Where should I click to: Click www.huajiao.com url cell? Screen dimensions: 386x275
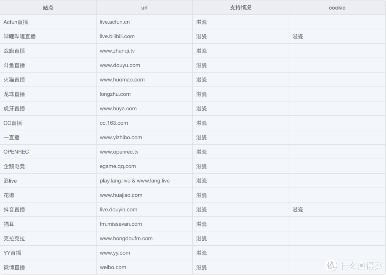[x=144, y=195]
